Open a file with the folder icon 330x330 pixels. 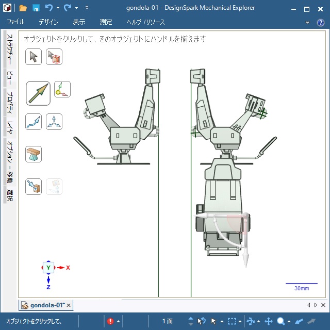click(x=23, y=8)
